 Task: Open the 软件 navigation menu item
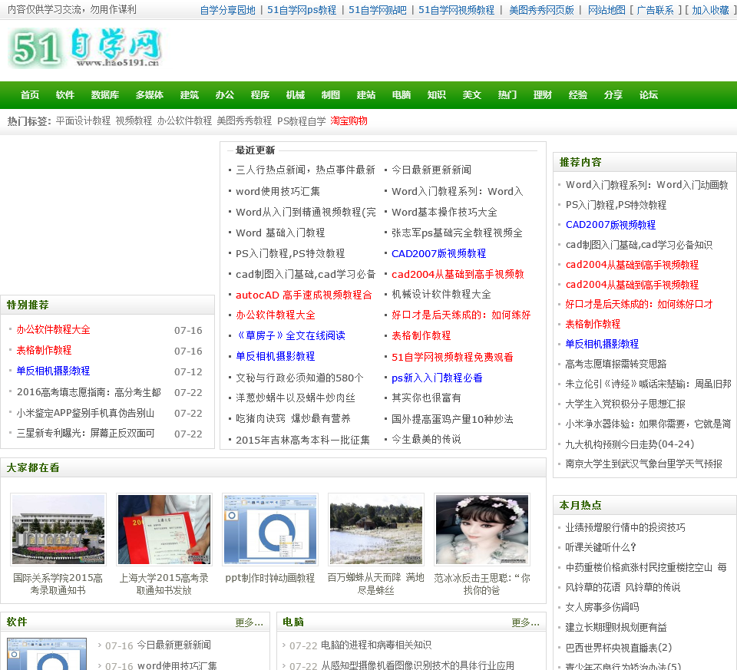click(64, 95)
